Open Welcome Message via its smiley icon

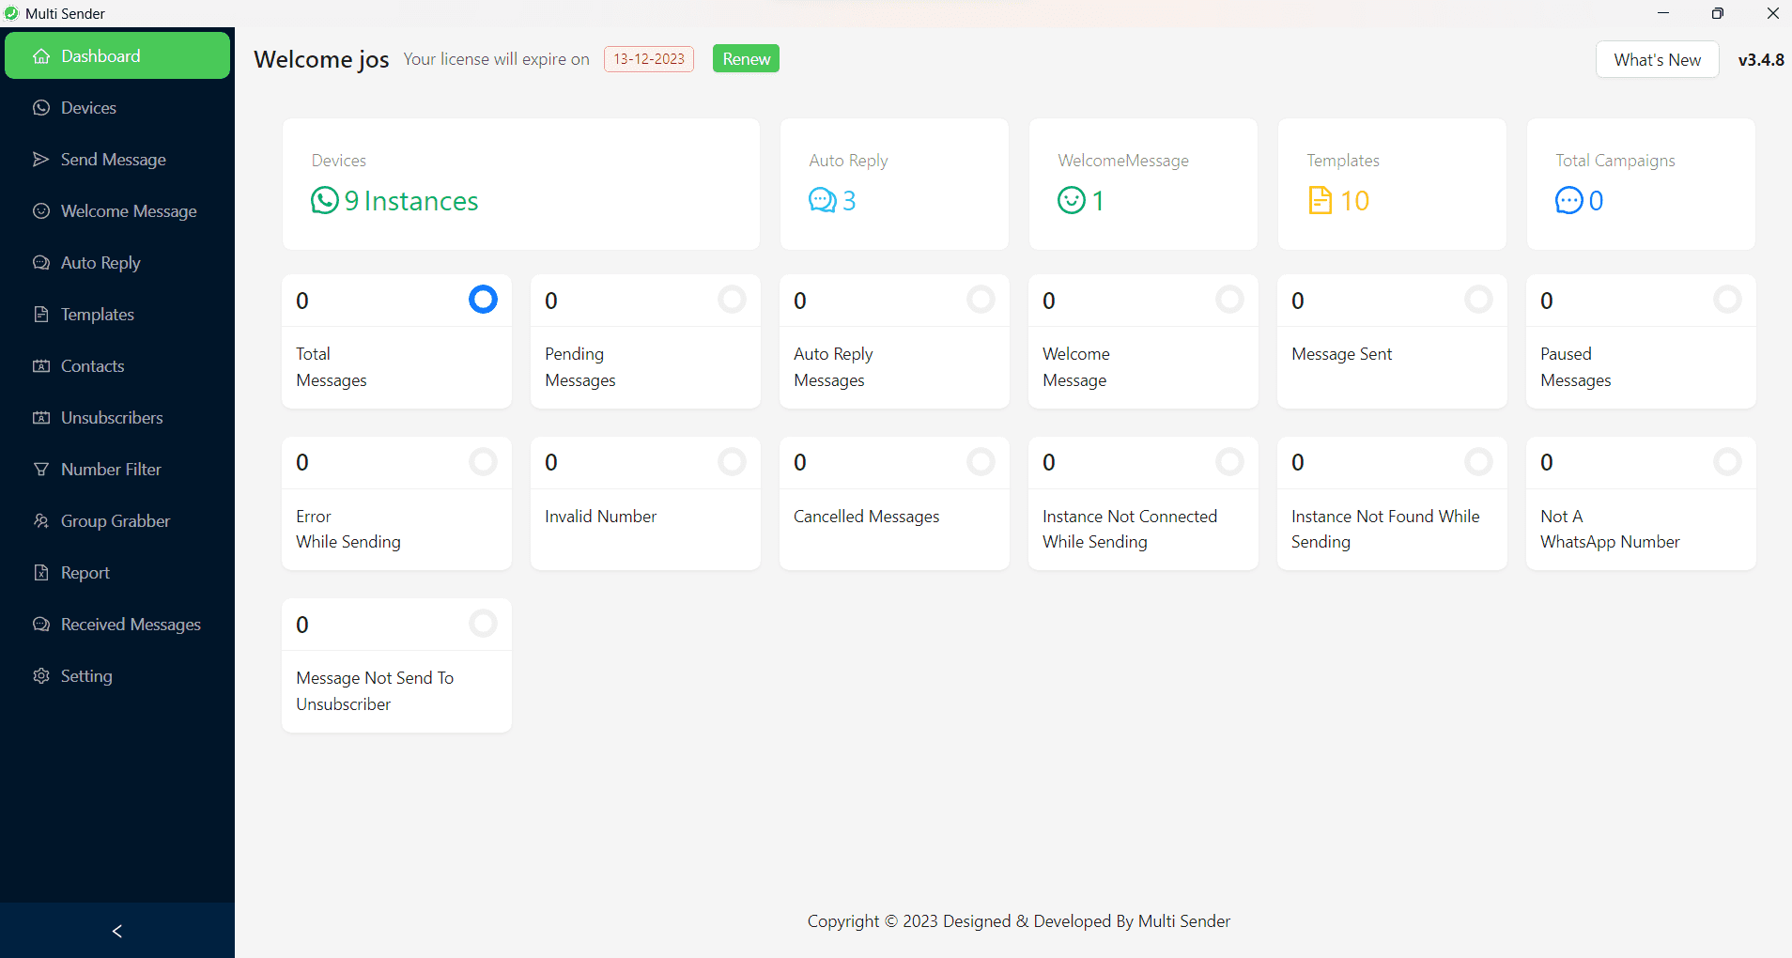point(41,210)
